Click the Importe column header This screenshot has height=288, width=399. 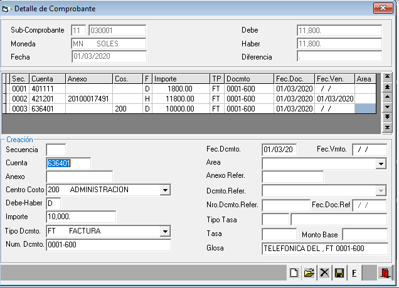(x=181, y=79)
